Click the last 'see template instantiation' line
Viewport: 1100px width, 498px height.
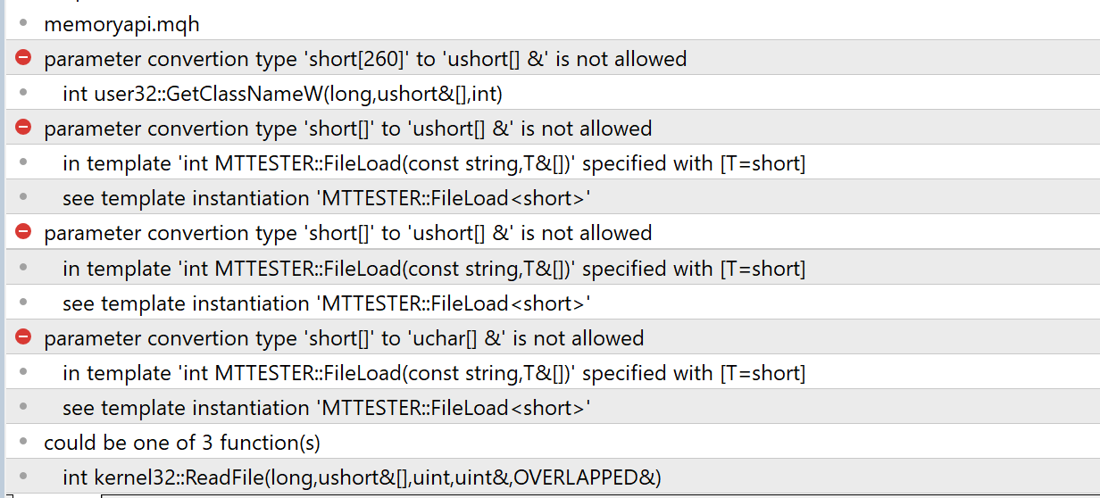pos(326,408)
